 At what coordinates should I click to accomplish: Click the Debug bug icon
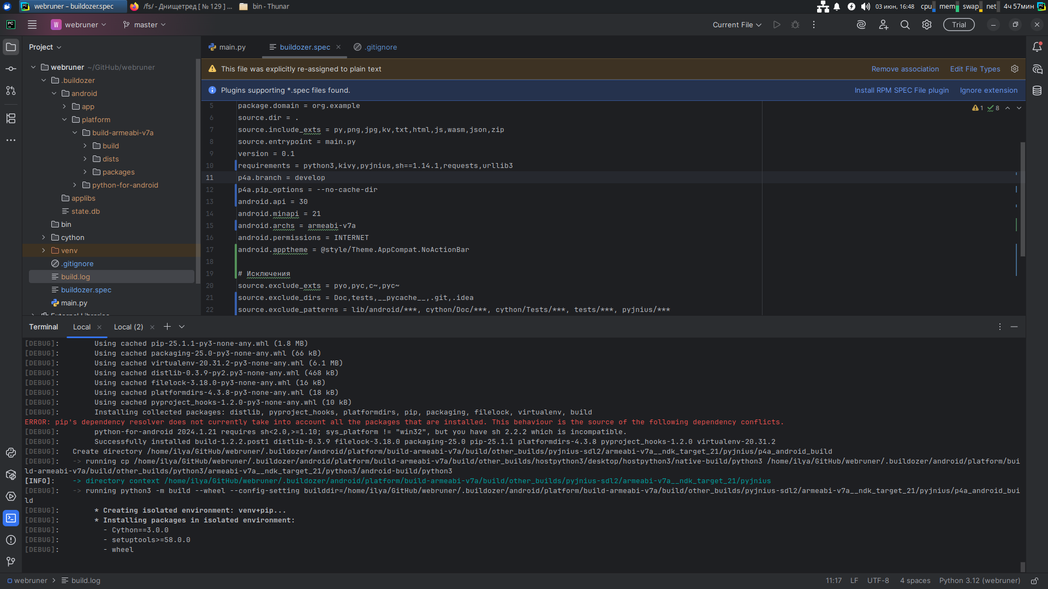[x=795, y=25]
